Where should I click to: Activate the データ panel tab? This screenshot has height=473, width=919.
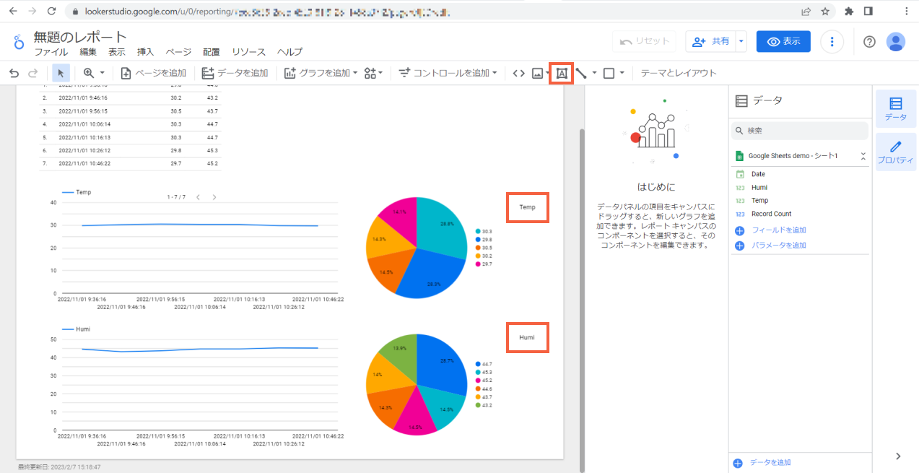[x=895, y=108]
